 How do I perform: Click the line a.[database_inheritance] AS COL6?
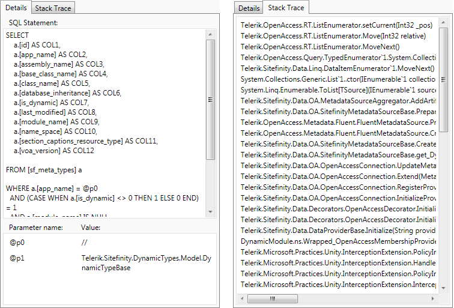(x=67, y=93)
